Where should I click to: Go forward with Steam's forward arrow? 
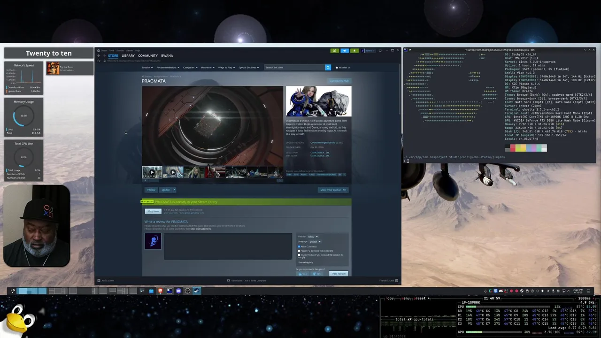click(x=104, y=55)
